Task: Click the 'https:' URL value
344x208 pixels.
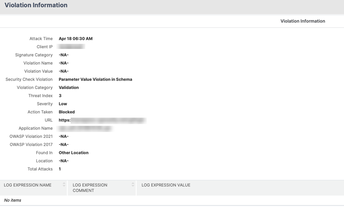Action: click(x=65, y=120)
